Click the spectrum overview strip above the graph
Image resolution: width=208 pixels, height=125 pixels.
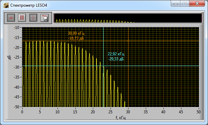128,18
